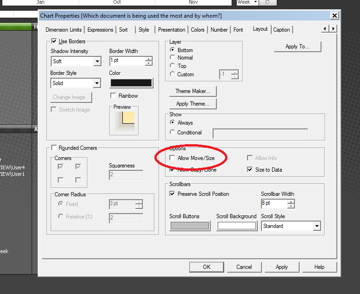Image resolution: width=360 pixels, height=294 pixels.
Task: Increase Border Width with up spinner
Action: (x=149, y=59)
